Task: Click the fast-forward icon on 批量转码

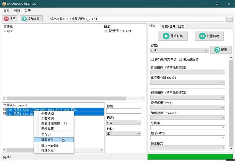Action: tap(202, 36)
